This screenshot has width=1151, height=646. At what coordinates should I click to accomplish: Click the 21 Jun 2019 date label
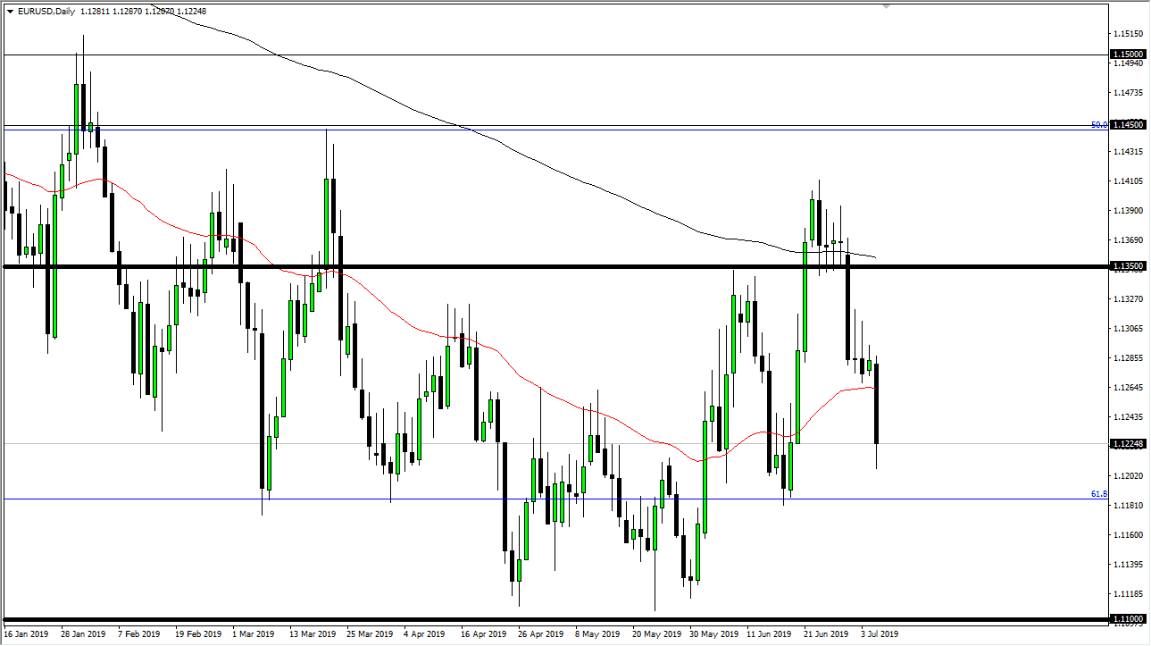pos(827,635)
